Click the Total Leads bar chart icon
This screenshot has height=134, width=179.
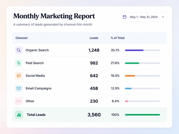19,115
